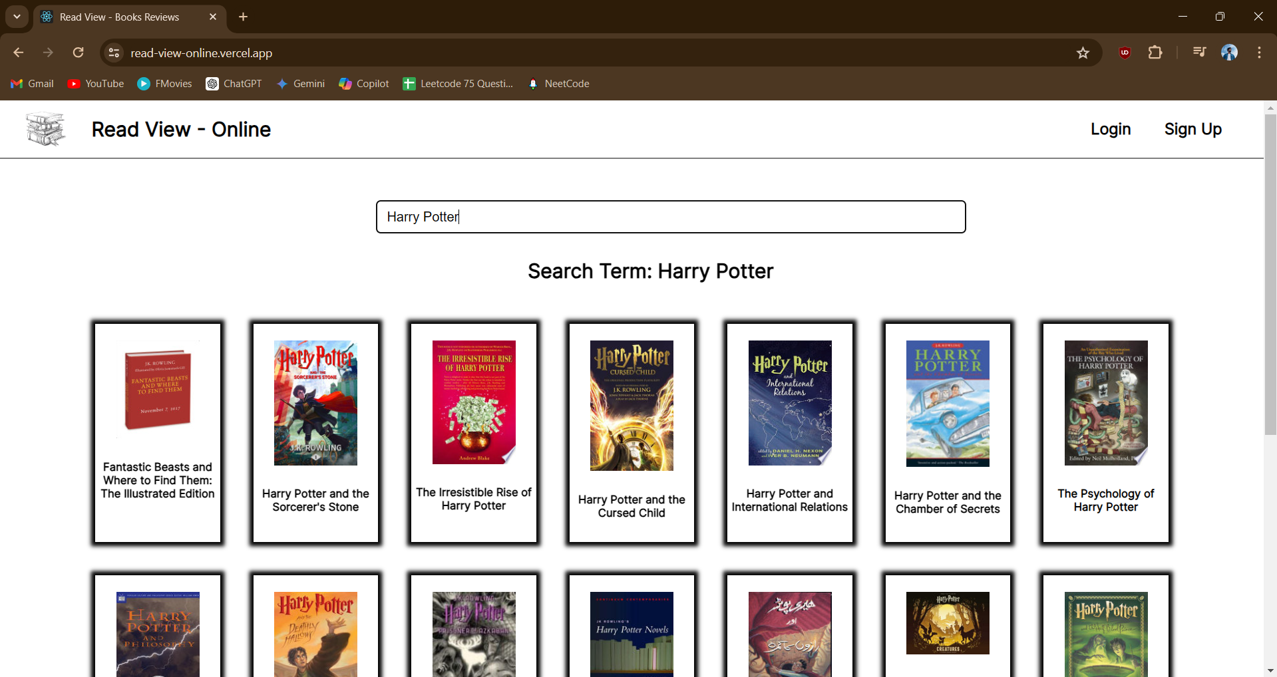Open the FMovies bookmark
The width and height of the screenshot is (1277, 677).
coord(164,84)
